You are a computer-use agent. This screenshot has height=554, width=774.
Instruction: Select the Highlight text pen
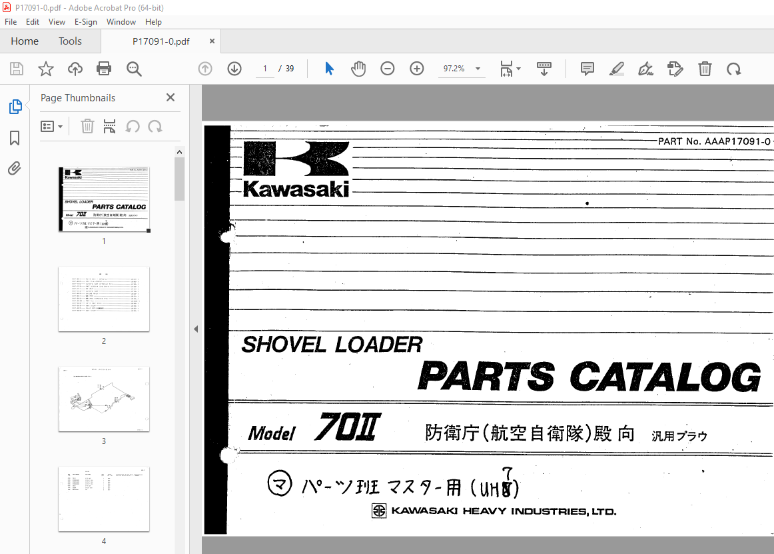tap(617, 69)
